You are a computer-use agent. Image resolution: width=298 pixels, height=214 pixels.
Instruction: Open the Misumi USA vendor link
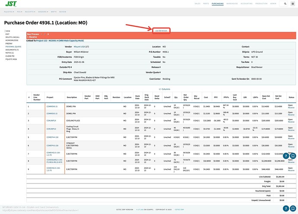(x=79, y=47)
